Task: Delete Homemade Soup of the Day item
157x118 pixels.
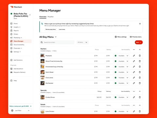Action: (x=140, y=67)
